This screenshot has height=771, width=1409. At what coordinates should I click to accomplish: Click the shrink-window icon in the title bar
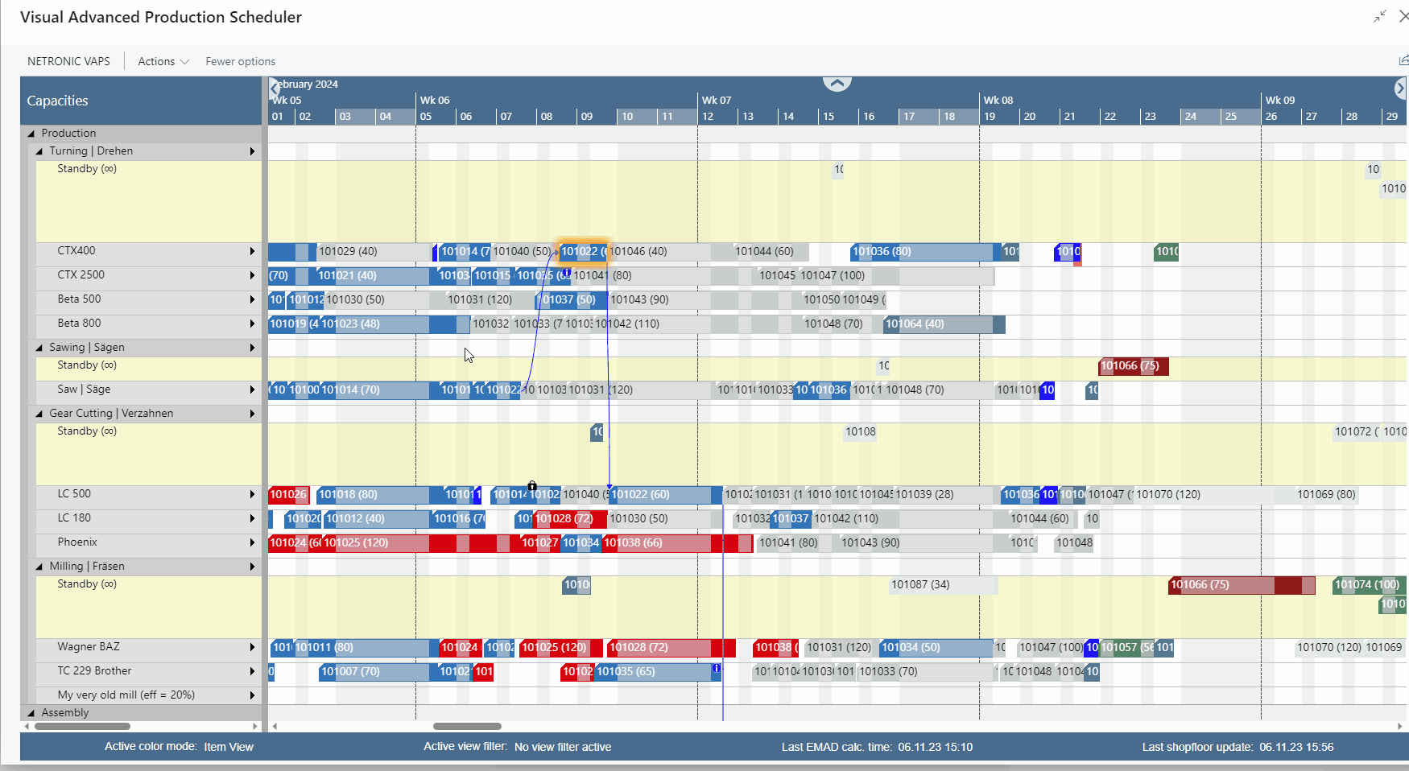pyautogui.click(x=1380, y=16)
